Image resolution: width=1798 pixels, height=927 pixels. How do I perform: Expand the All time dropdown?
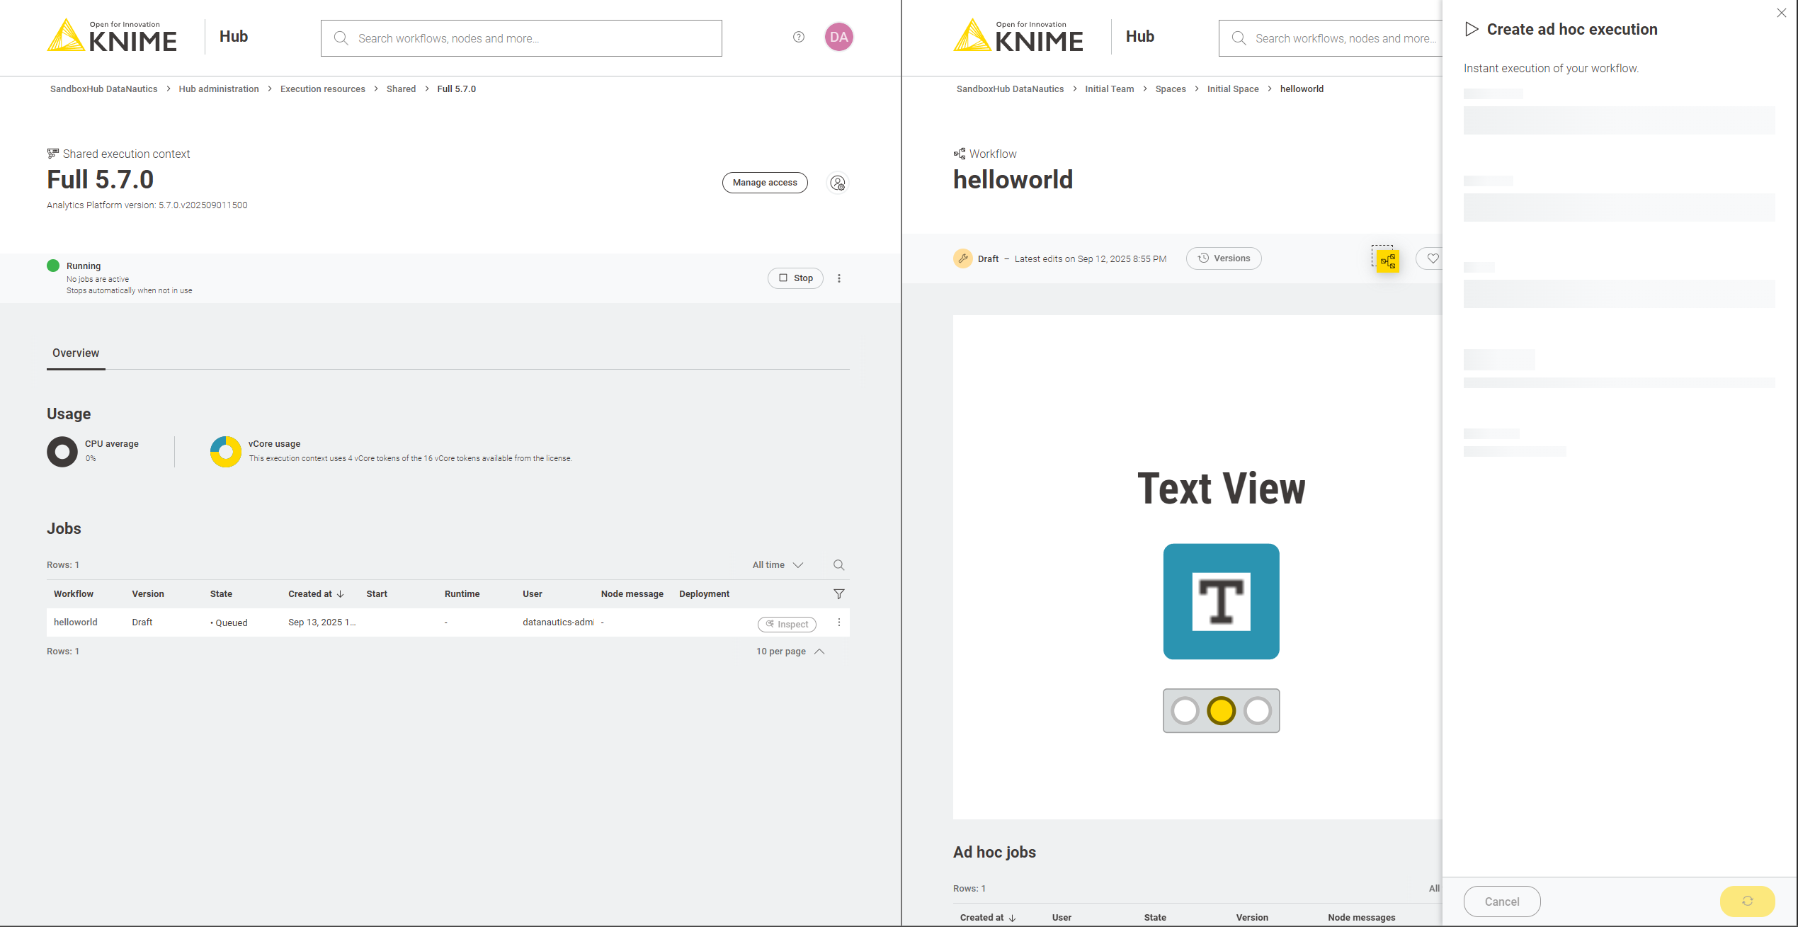(x=778, y=564)
